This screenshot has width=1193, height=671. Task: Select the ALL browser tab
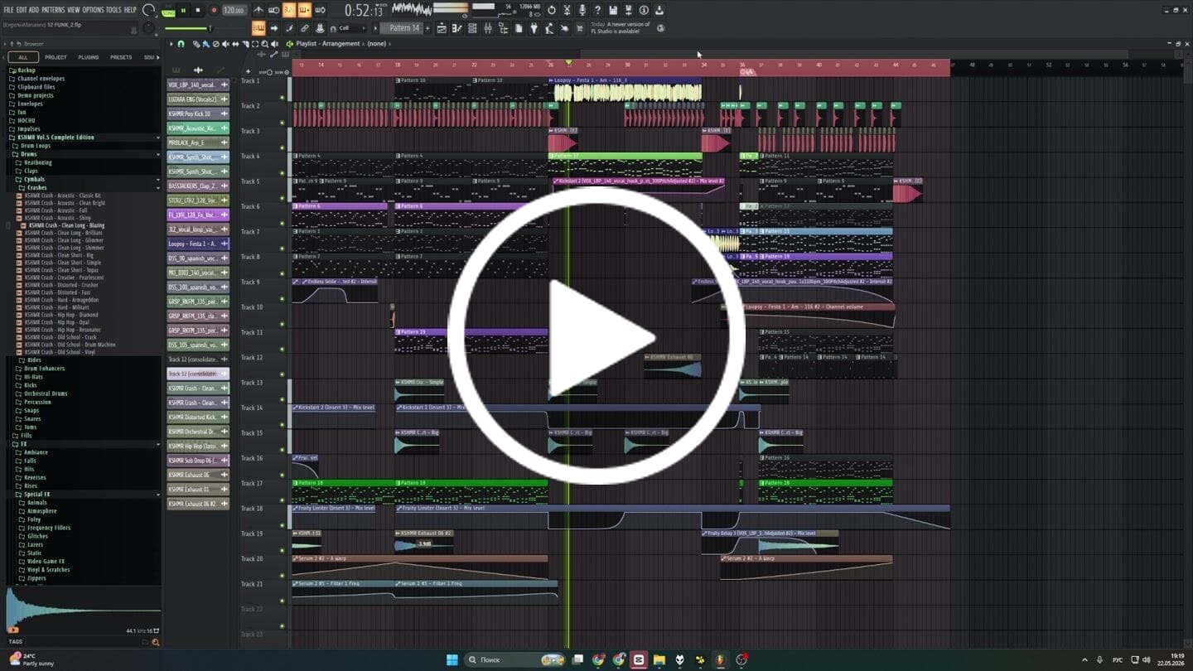(23, 57)
